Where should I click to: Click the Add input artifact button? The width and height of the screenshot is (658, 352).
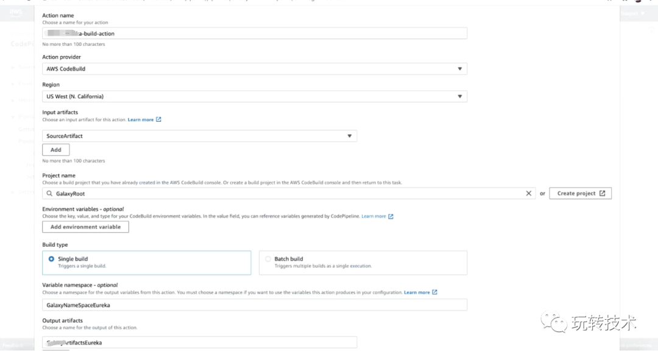click(x=55, y=150)
